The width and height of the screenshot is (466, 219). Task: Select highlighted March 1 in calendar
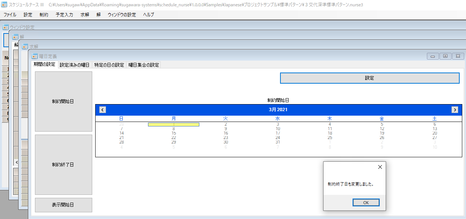(x=174, y=124)
